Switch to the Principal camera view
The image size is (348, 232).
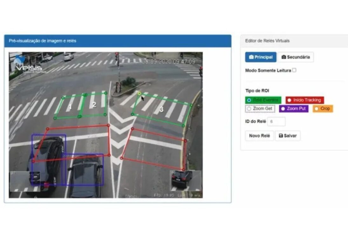(261, 57)
